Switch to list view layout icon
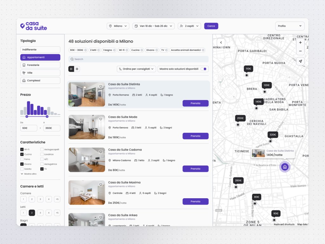The image size is (325, 244). pyautogui.click(x=71, y=69)
